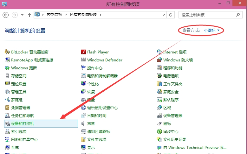Open the 家庭组 homegroup icon

point(7,100)
